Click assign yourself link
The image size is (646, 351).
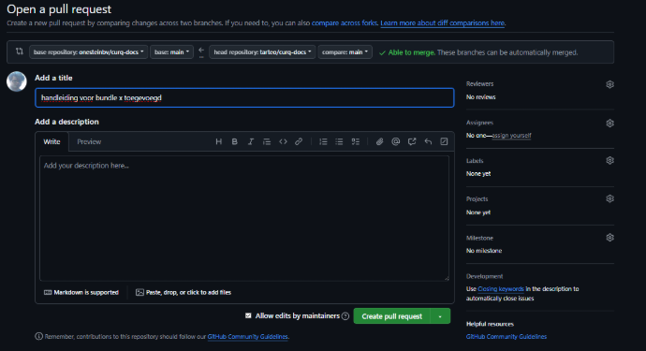pos(512,136)
